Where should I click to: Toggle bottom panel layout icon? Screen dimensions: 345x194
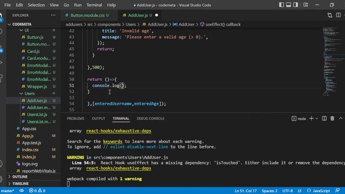288,5
